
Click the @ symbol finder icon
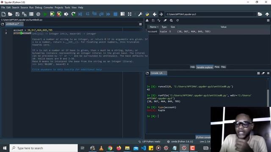coord(38,14)
